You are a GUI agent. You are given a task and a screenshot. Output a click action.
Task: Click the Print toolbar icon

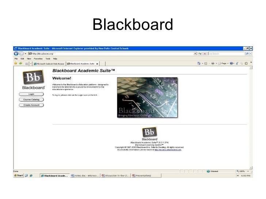point(213,63)
